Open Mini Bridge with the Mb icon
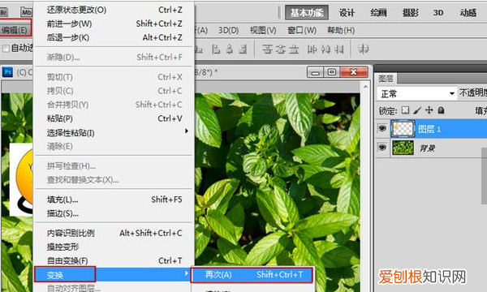Viewport: 487px width, 292px height. (27, 12)
